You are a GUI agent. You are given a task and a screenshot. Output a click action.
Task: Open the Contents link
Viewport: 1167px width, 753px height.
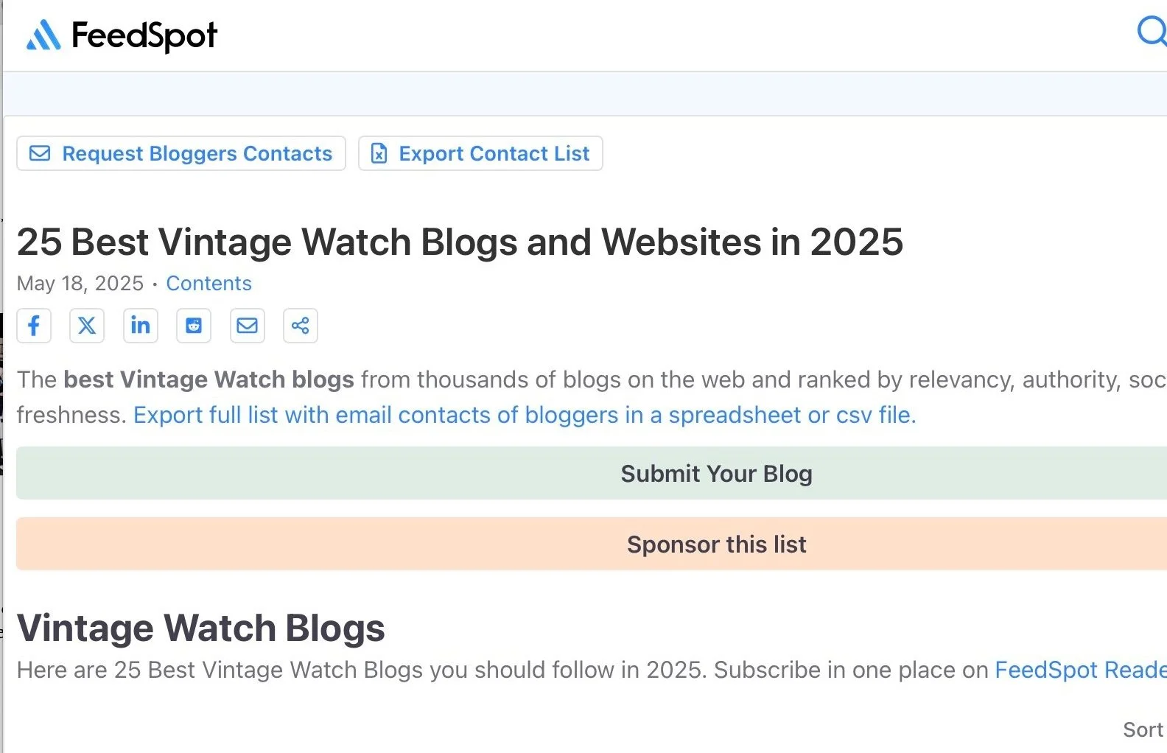coord(208,284)
